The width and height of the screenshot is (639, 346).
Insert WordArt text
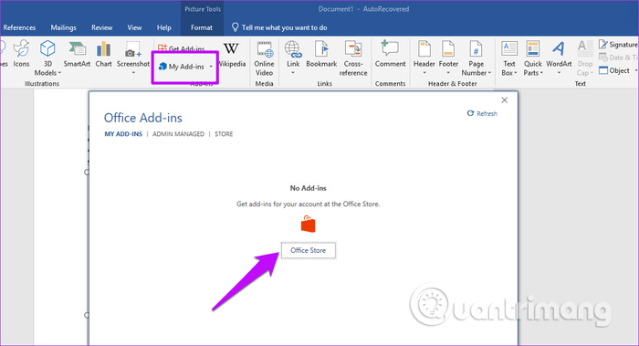559,57
